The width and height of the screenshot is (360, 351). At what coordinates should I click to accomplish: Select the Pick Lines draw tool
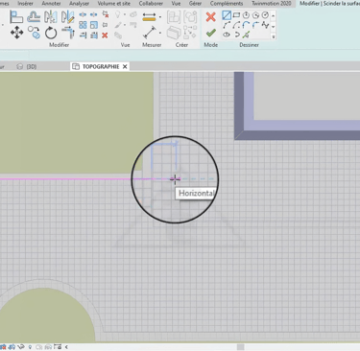tap(246, 35)
